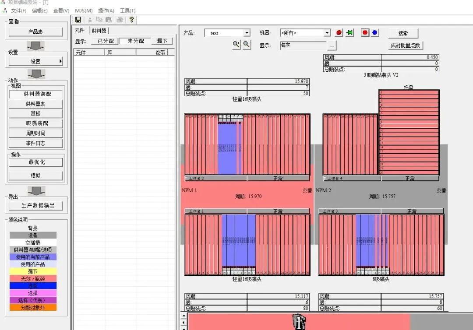This screenshot has height=330, width=473.
Task: Open the 产品 product dropdown
Action: click(x=247, y=33)
